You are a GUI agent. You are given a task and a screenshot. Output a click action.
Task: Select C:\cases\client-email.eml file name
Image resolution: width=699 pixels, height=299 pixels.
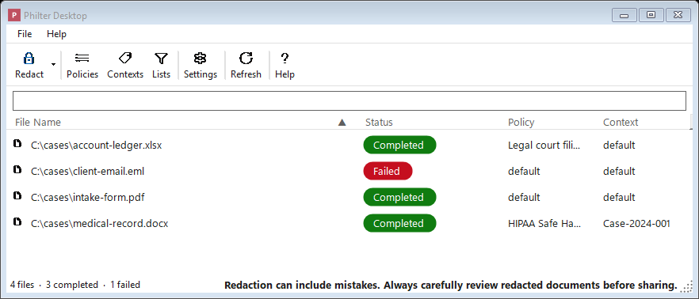coord(87,172)
